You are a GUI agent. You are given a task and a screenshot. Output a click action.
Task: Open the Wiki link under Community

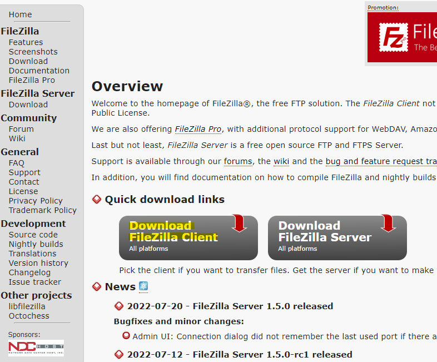17,138
